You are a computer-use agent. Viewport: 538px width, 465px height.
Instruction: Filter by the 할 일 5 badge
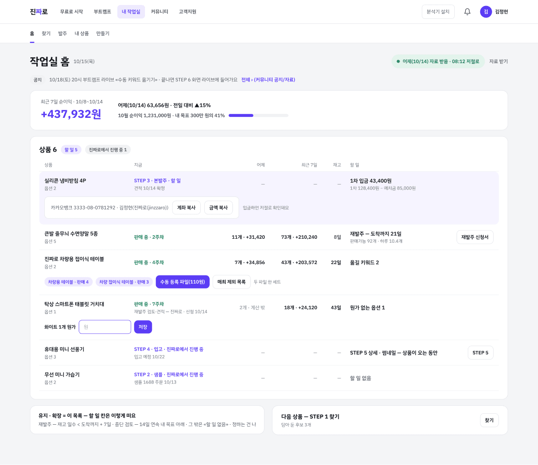point(71,150)
